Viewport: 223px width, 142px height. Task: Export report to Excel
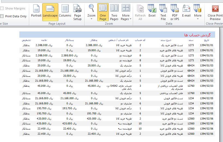(x=152, y=12)
